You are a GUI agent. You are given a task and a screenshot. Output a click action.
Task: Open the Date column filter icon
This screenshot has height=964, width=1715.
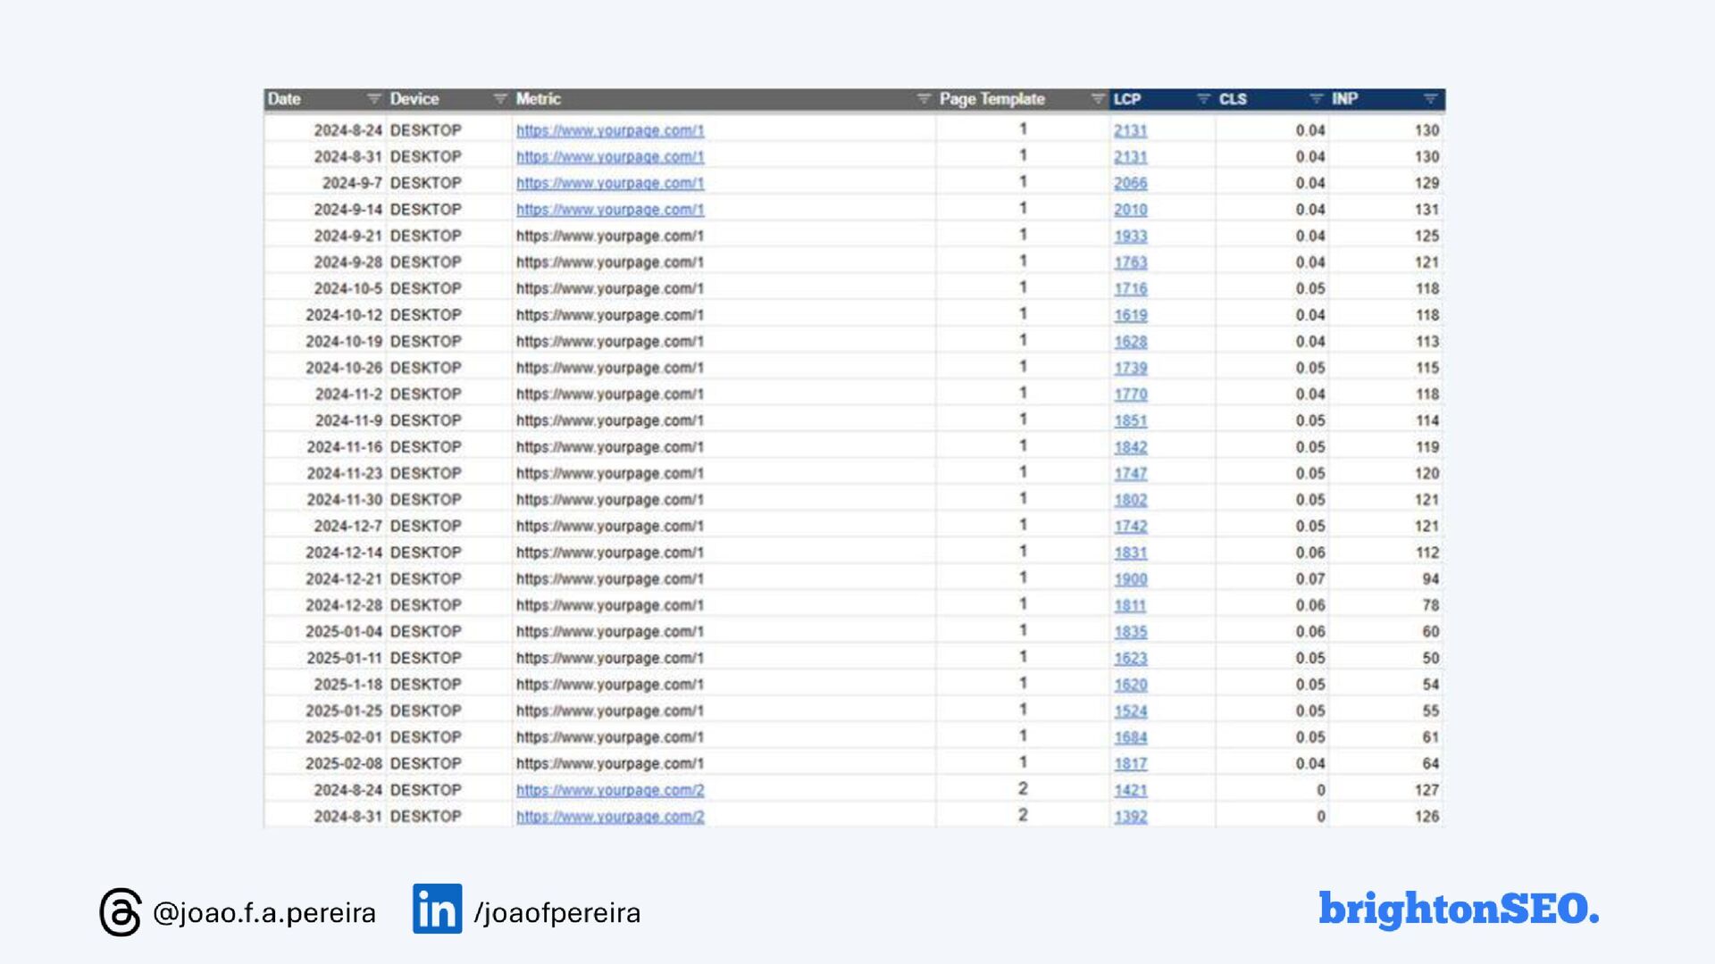(373, 99)
